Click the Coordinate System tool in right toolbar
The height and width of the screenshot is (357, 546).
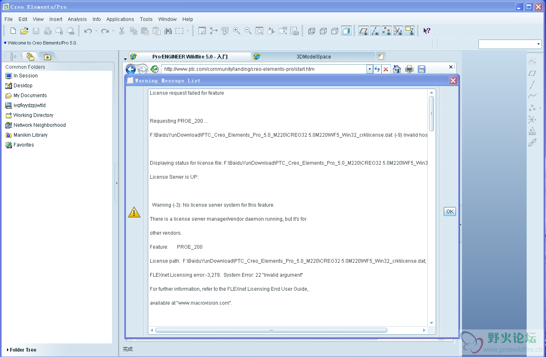(532, 119)
